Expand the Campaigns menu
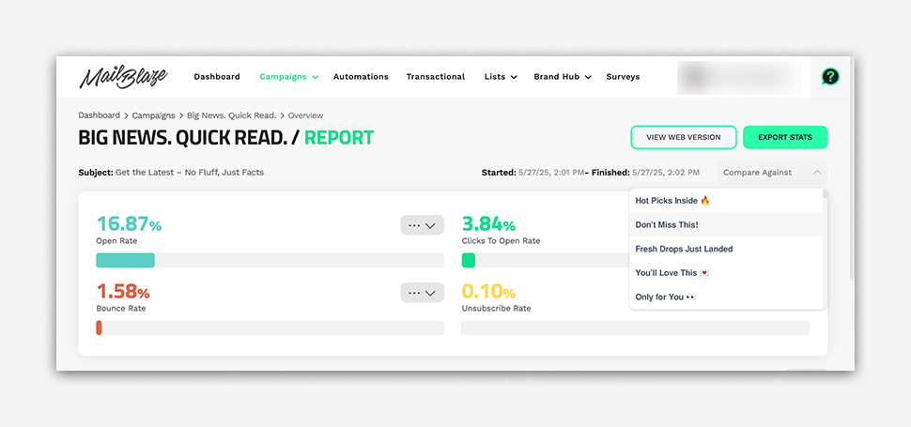Image resolution: width=911 pixels, height=427 pixels. pos(288,77)
